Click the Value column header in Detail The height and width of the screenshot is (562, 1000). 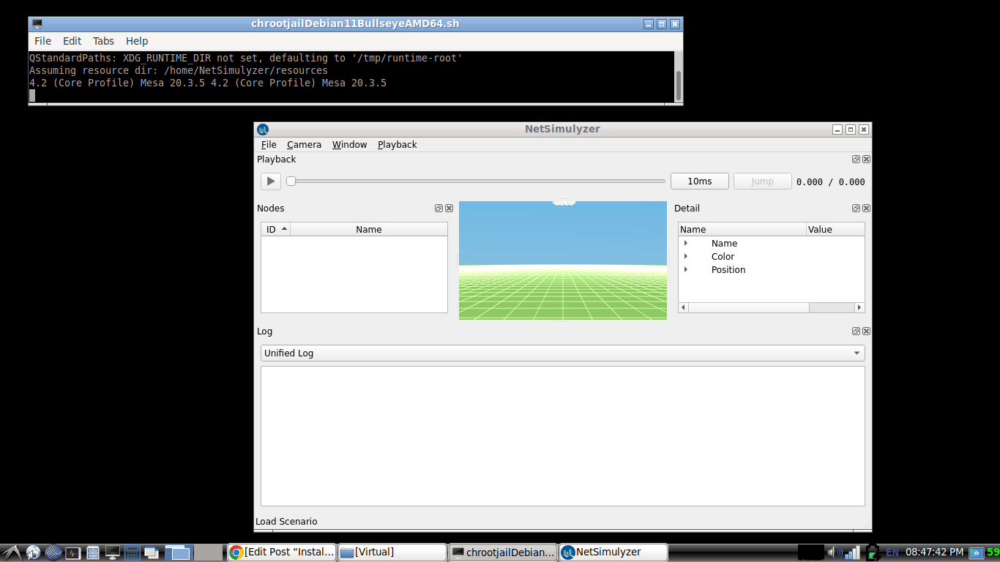[835, 229]
